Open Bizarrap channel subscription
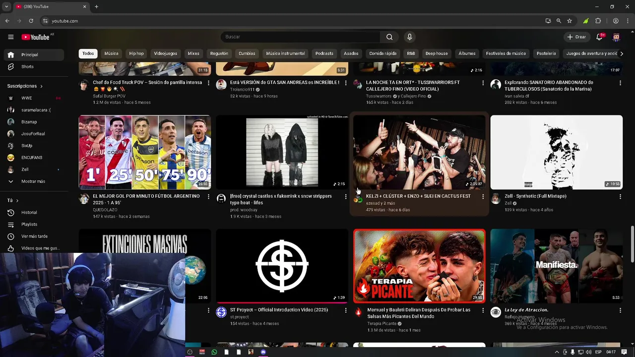The image size is (635, 357). [34, 122]
